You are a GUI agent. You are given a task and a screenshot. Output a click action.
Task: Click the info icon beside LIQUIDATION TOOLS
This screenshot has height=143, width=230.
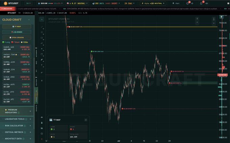click(x=26, y=119)
